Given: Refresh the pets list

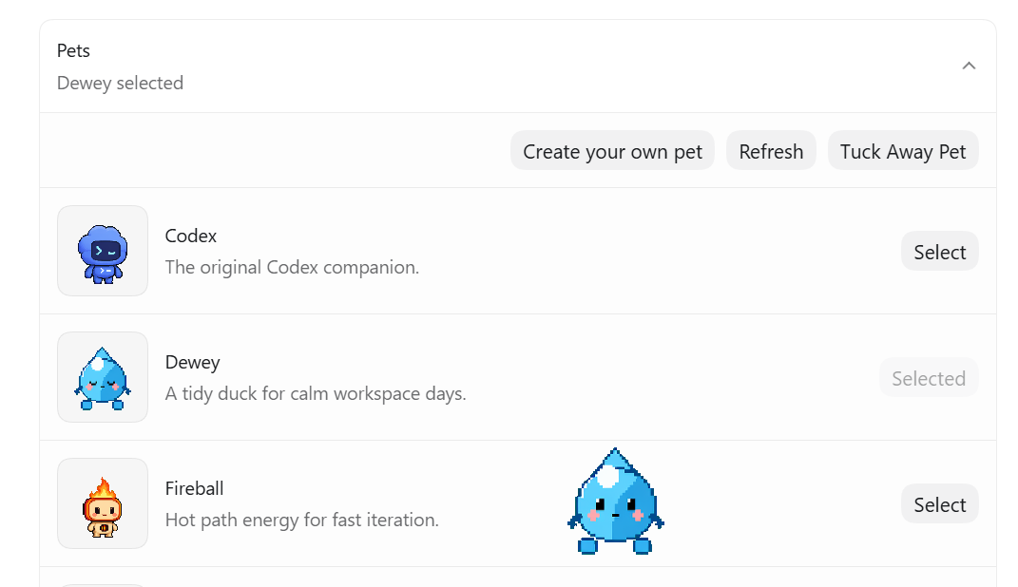Looking at the screenshot, I should (x=771, y=150).
